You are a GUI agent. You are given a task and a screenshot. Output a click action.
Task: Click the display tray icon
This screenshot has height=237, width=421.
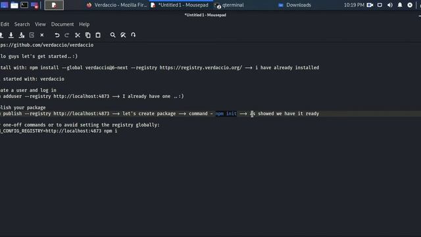[380, 5]
